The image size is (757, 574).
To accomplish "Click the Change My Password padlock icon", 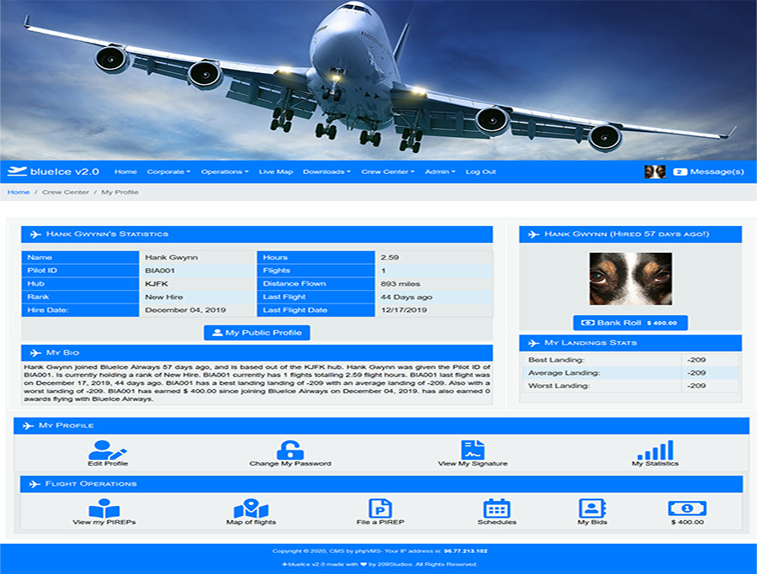I will pyautogui.click(x=290, y=450).
